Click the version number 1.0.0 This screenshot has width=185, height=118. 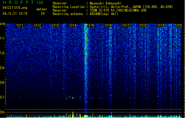(x=40, y=3)
